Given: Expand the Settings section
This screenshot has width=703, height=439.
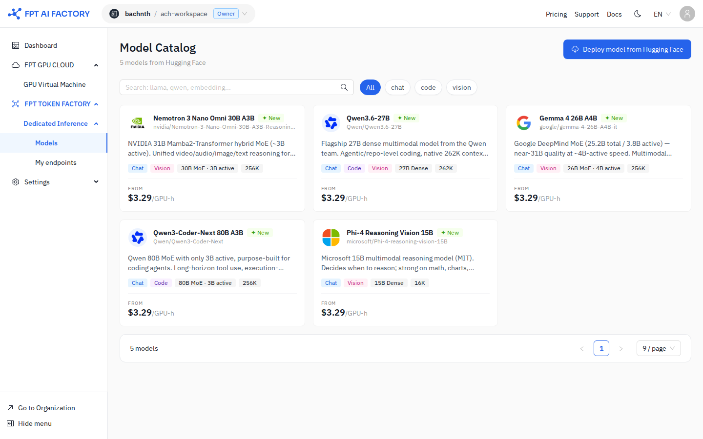Looking at the screenshot, I should tap(96, 182).
